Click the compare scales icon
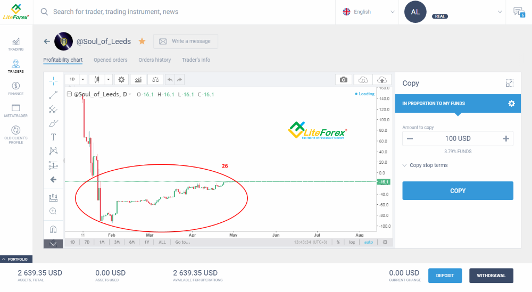The height and width of the screenshot is (292, 532). point(155,79)
